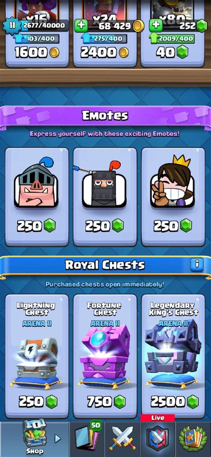
Task: Select the dark prince arrow emote
Action: tap(105, 197)
